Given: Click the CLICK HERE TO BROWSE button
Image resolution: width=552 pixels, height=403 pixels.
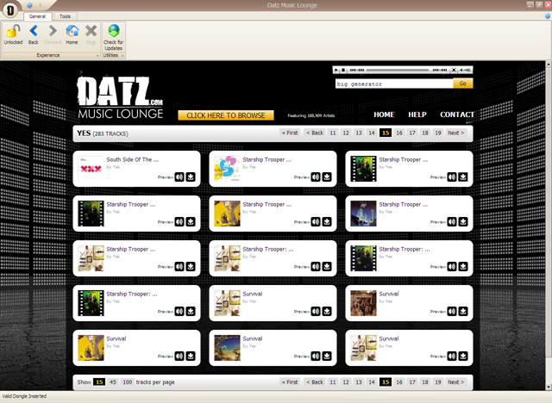Looking at the screenshot, I should pyautogui.click(x=226, y=115).
